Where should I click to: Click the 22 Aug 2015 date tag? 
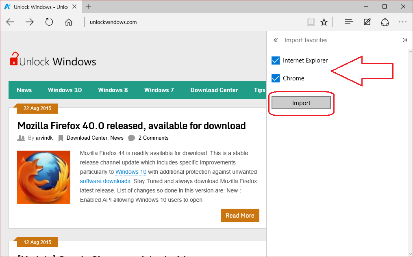[x=37, y=108]
